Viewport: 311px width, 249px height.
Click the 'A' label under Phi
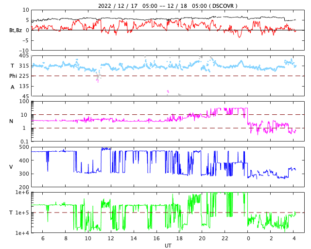click(13, 87)
